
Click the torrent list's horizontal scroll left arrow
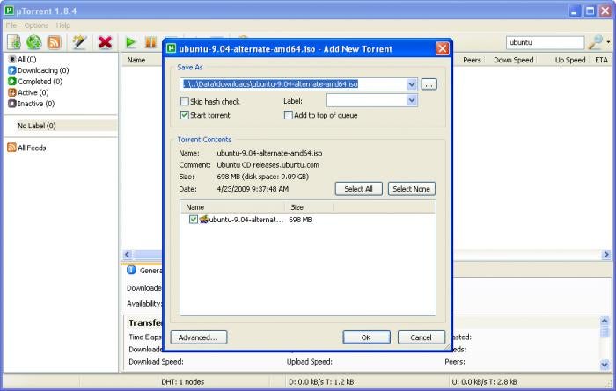point(127,255)
